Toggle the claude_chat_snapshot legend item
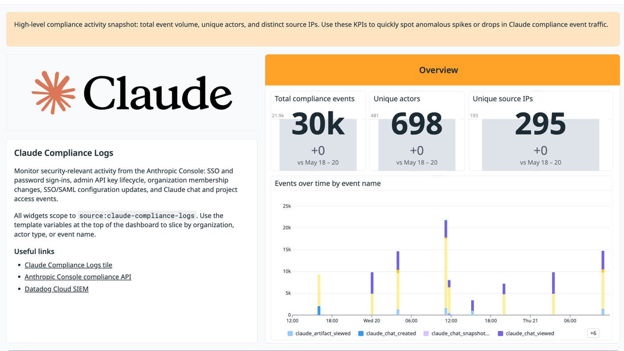624x351 pixels. point(456,333)
